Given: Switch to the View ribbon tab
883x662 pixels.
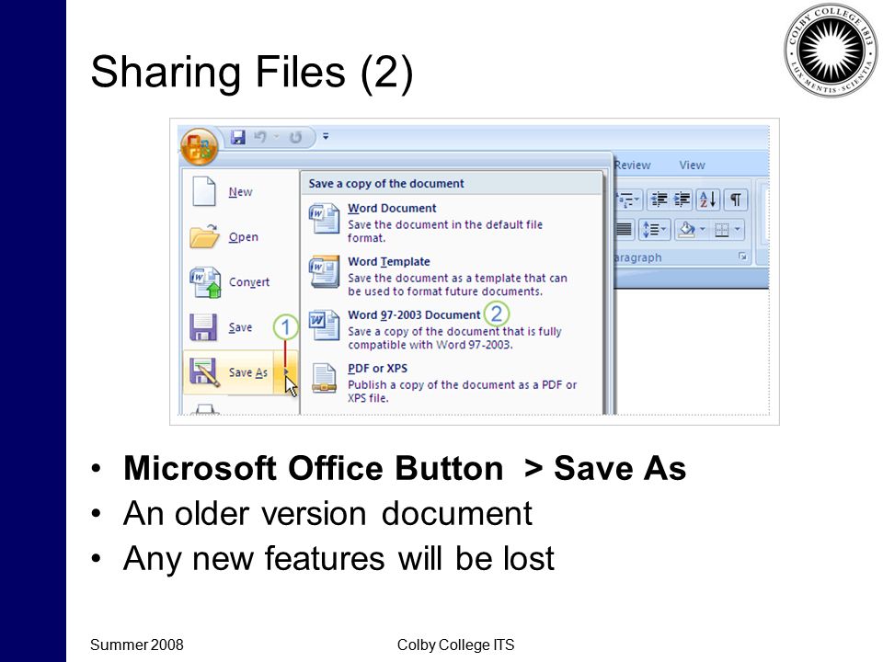Looking at the screenshot, I should (x=692, y=165).
